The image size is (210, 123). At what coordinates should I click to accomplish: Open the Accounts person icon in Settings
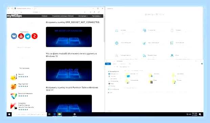point(117,55)
